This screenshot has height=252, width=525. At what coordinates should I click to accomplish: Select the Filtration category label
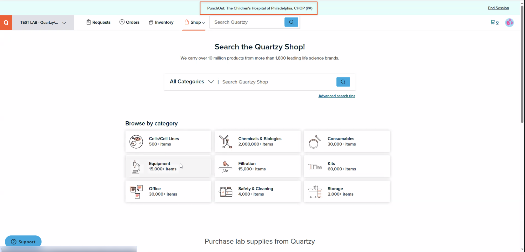[247, 164]
